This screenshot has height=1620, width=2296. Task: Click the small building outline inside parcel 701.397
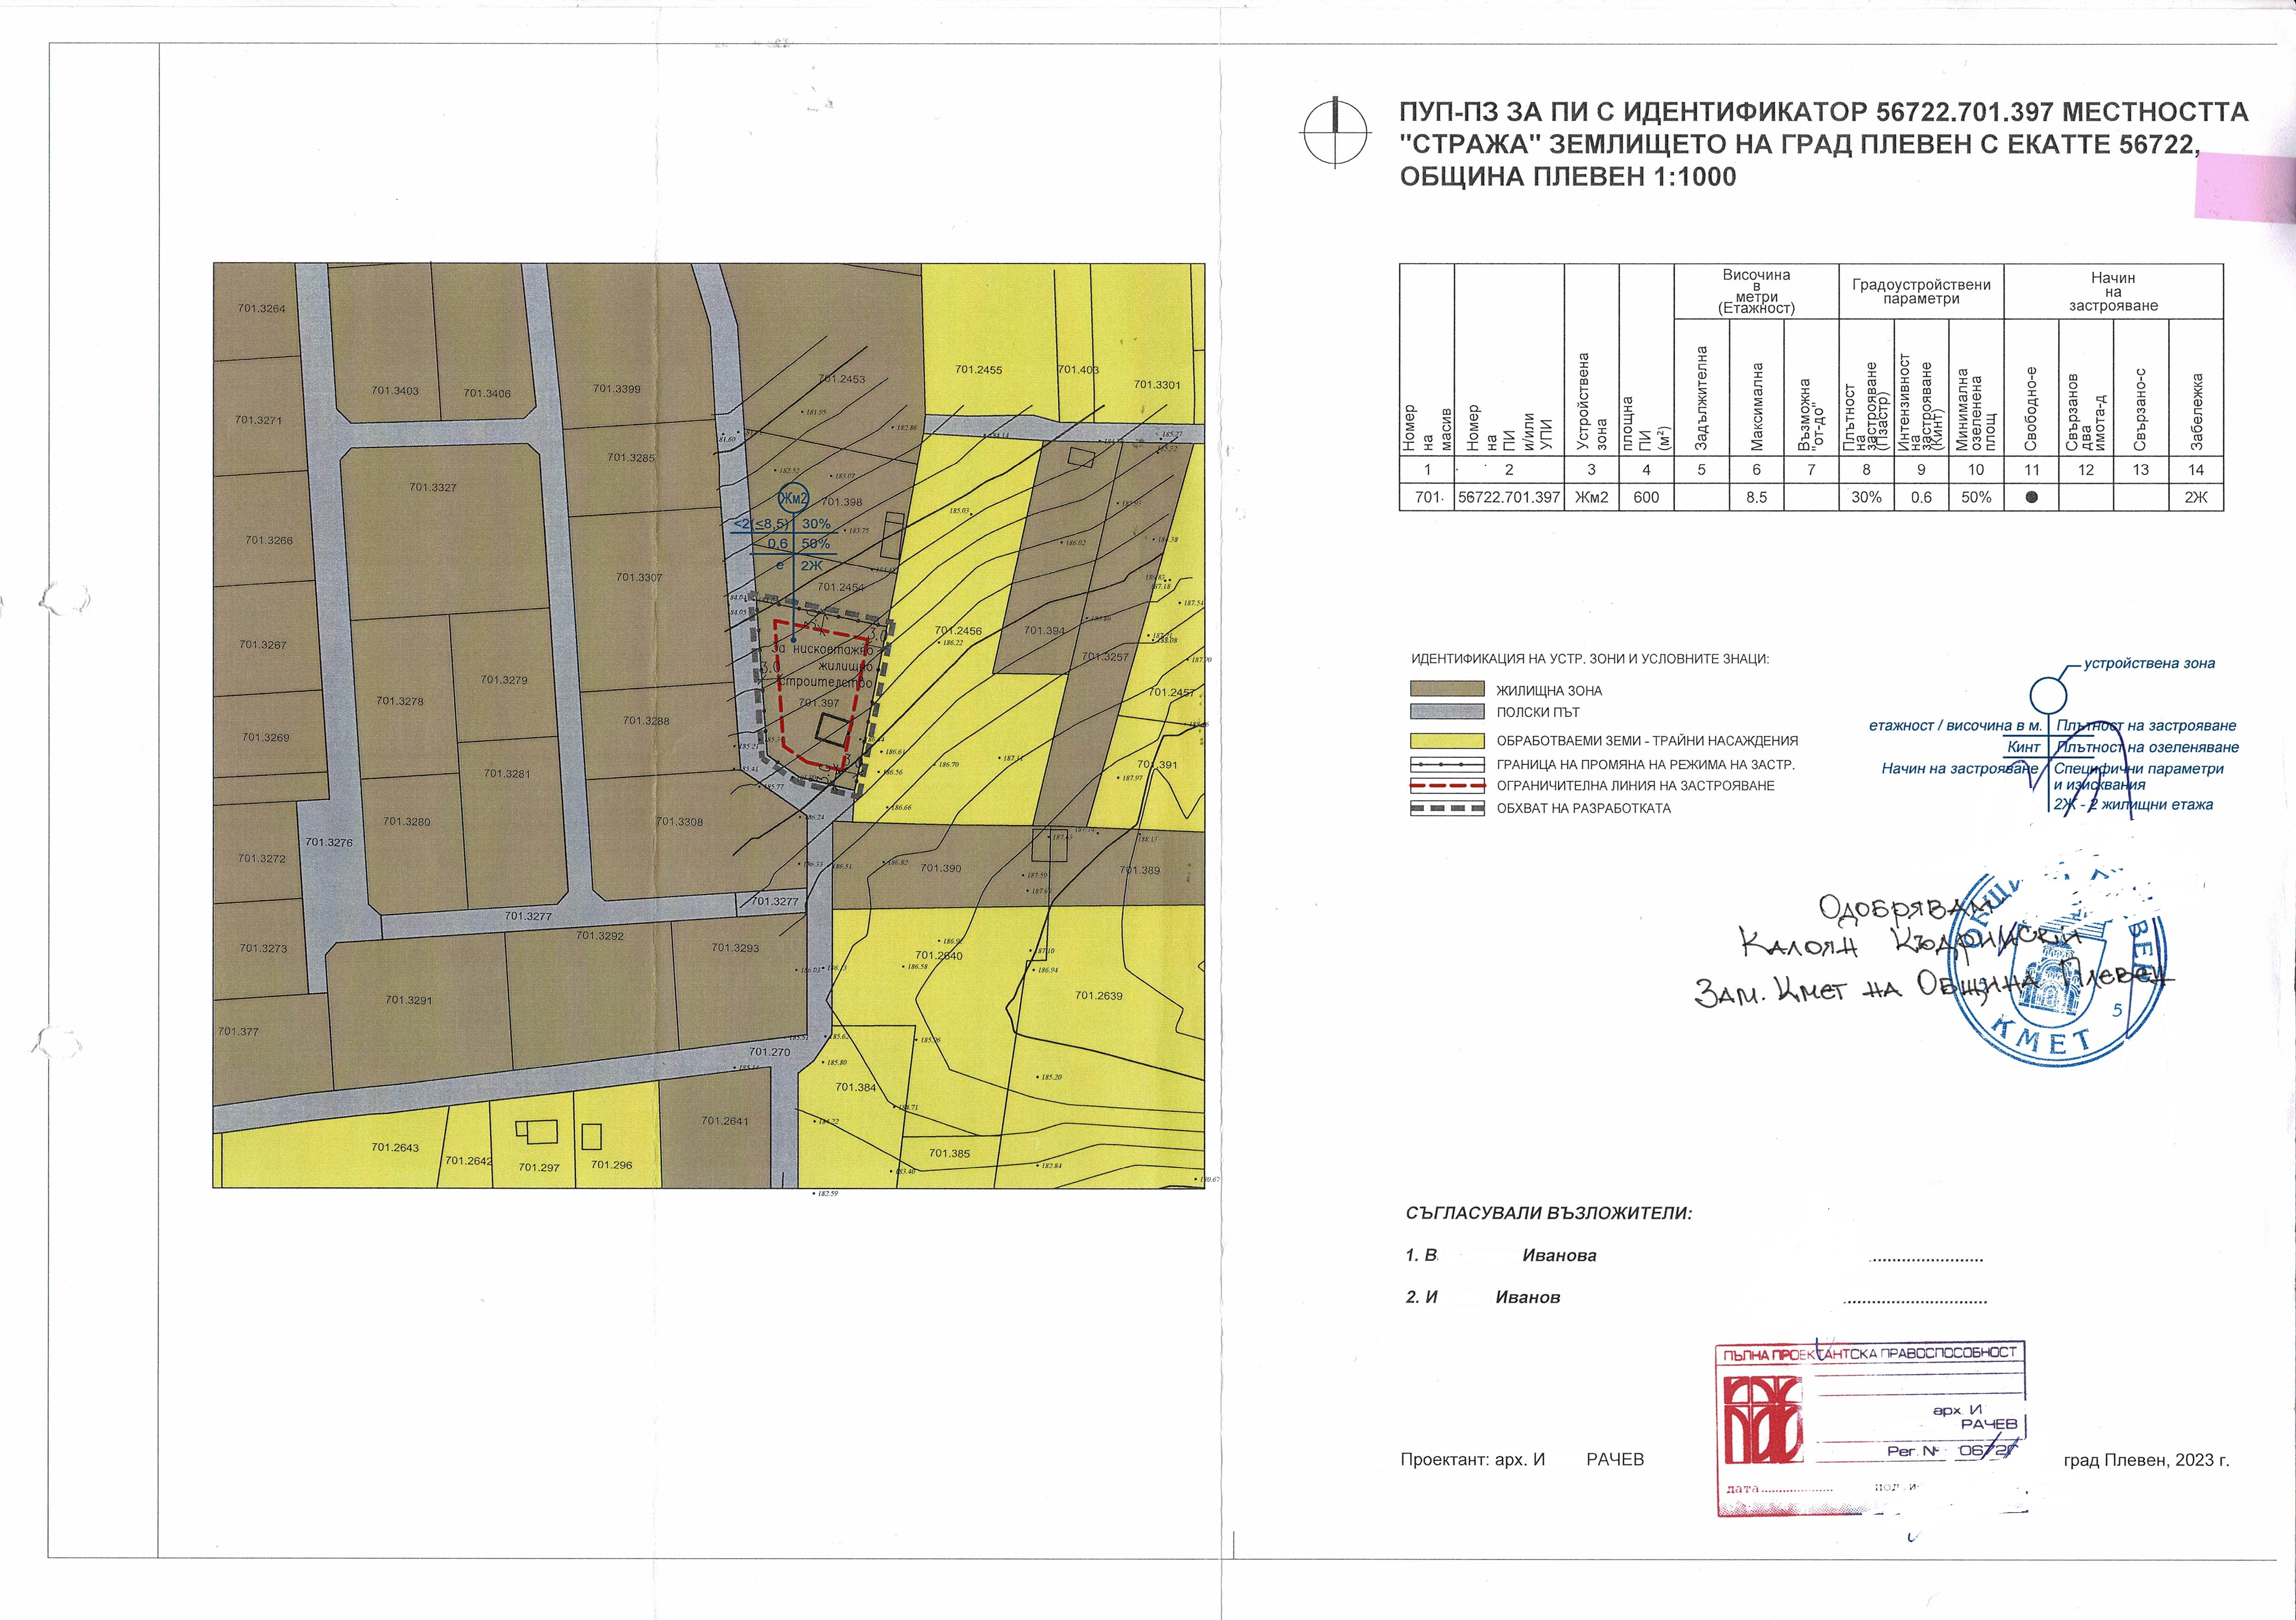point(832,730)
